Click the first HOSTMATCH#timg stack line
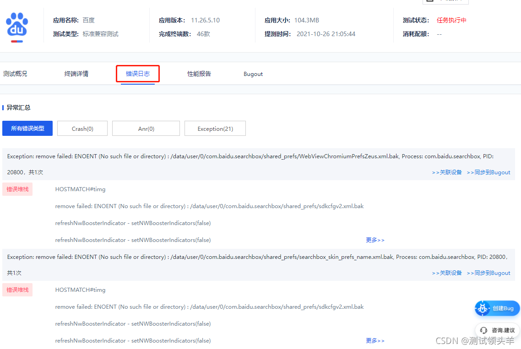The width and height of the screenshot is (521, 349). 80,189
